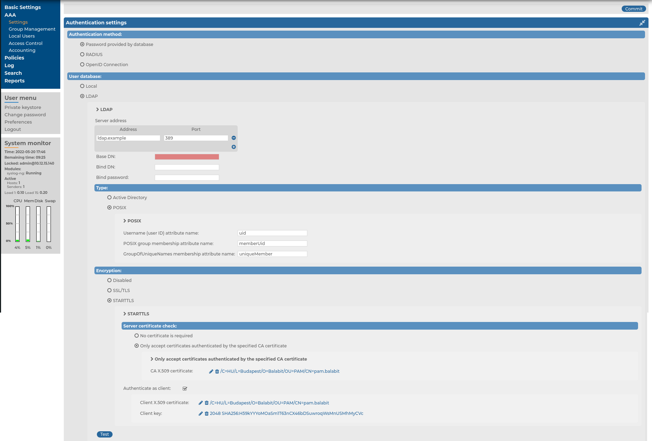Expand the POSIX section chevron
This screenshot has width=652, height=441.
click(125, 221)
